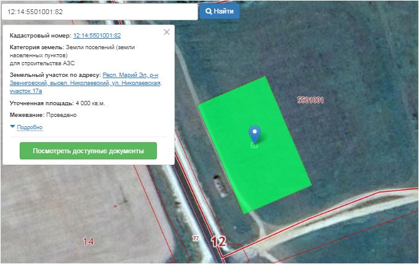Click the text Уточненная площадь: 4 000 кв.м.
The image size is (419, 264).
pos(57,103)
